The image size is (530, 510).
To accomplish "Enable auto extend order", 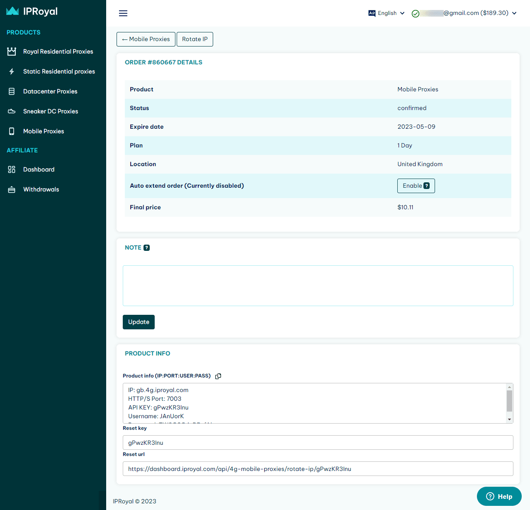I will (x=416, y=186).
